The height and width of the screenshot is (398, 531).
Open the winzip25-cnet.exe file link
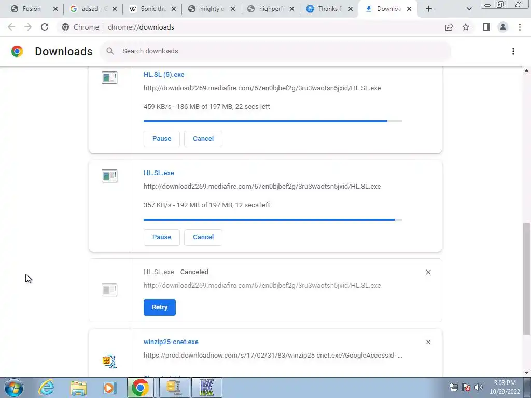pos(171,342)
